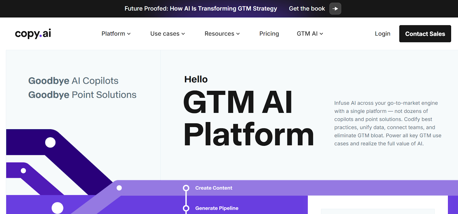
Task: Open the Resources dropdown
Action: tap(222, 34)
